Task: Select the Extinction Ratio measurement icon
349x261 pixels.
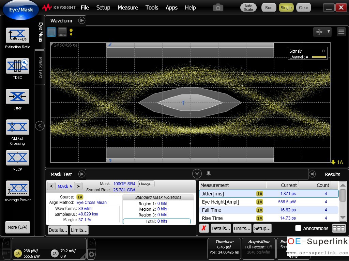Action: point(17,35)
